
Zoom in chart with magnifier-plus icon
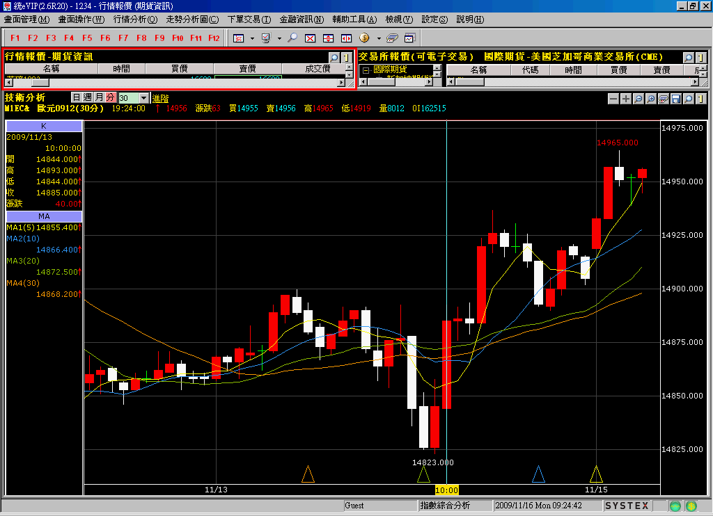click(x=651, y=99)
